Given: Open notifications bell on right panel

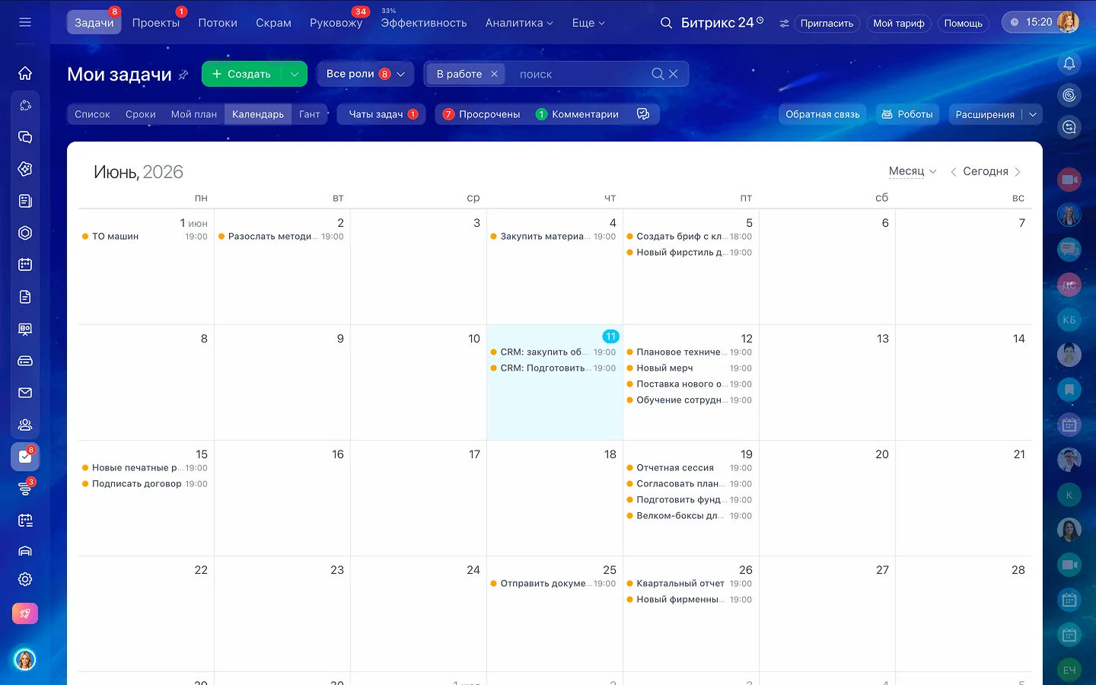Looking at the screenshot, I should coord(1069,63).
